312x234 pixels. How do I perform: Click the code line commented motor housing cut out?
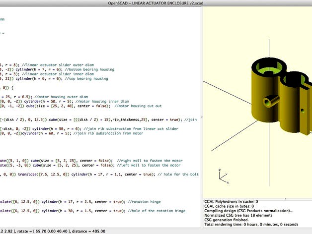(x=81, y=106)
